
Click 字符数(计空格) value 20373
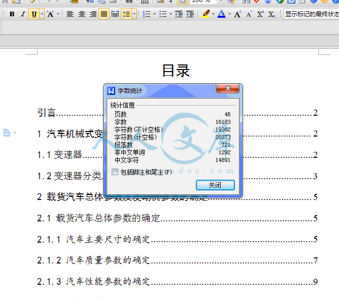pyautogui.click(x=223, y=137)
